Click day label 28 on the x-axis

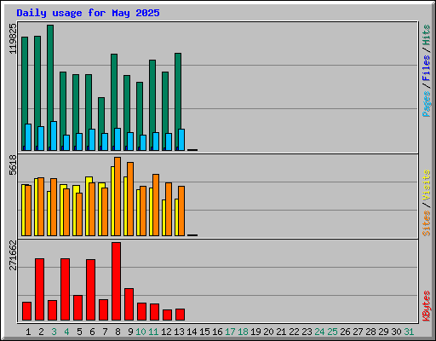click(370, 332)
